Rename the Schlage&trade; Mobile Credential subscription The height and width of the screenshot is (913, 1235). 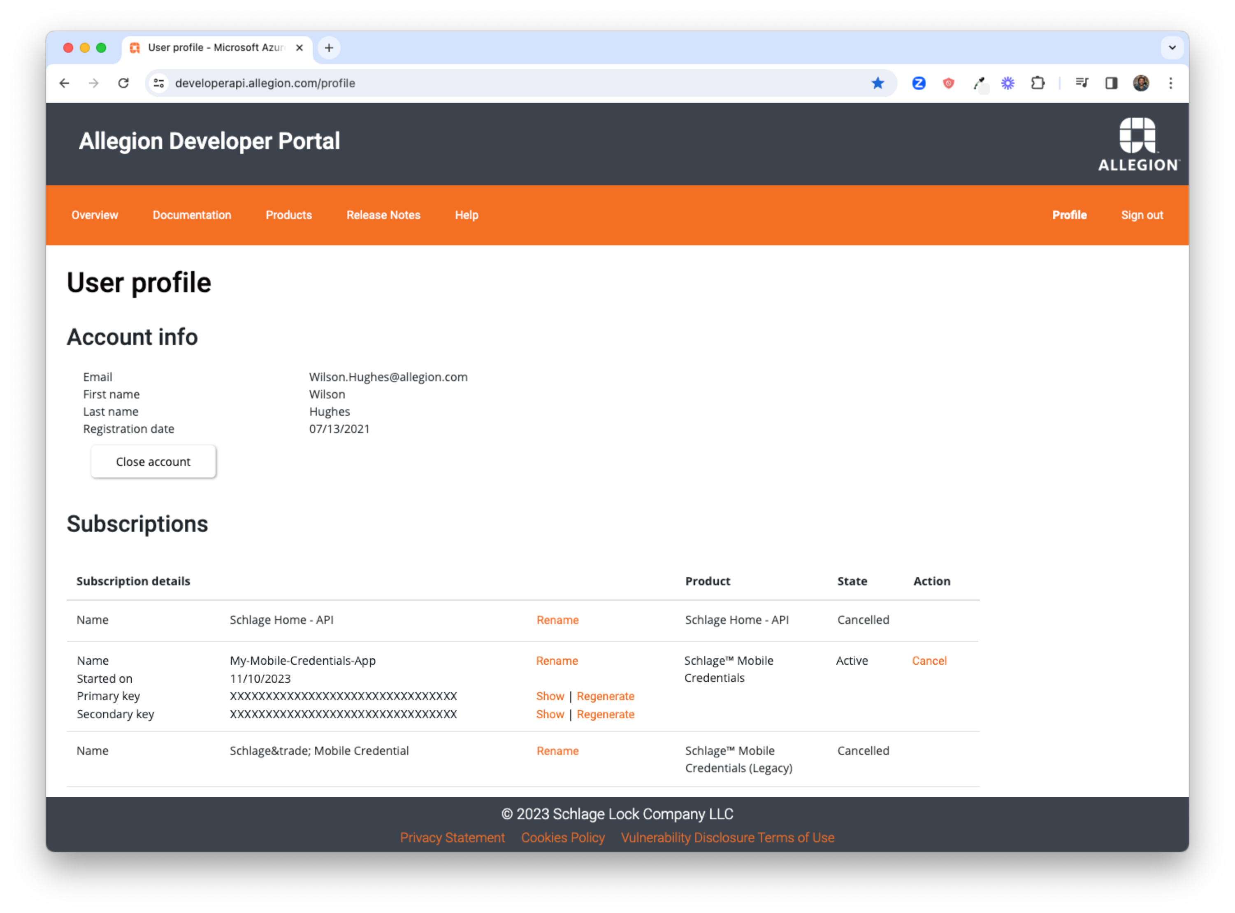(558, 751)
